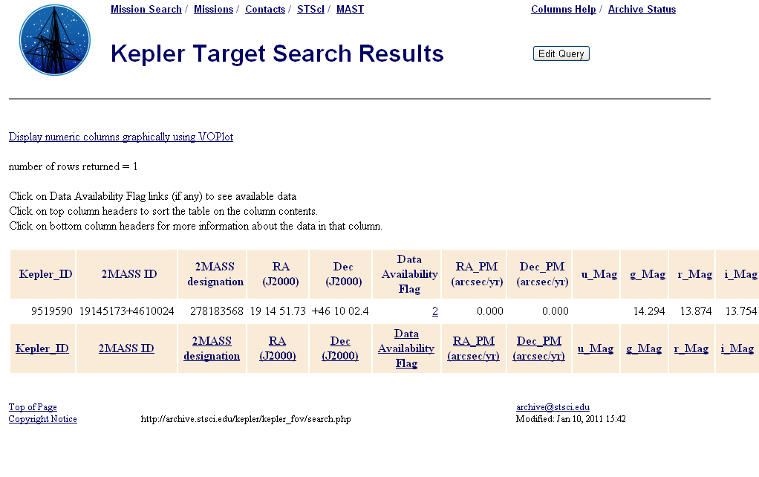The width and height of the screenshot is (759, 477).
Task: Open the Copyright Notice link
Action: pos(42,419)
